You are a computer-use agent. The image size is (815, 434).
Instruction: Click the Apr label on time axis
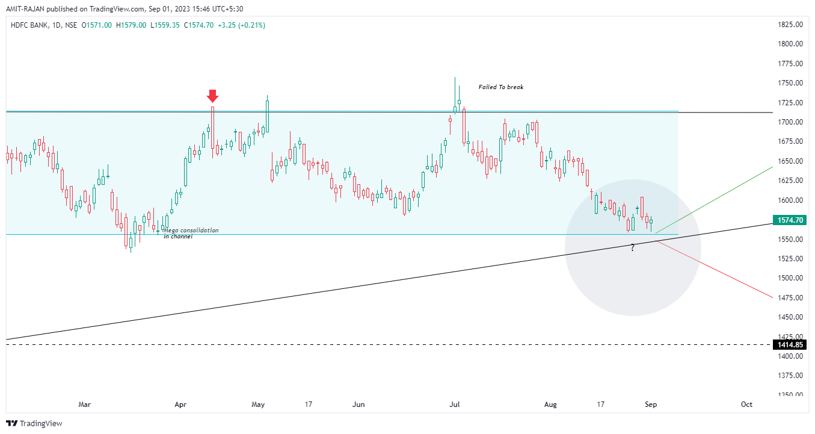pos(180,405)
